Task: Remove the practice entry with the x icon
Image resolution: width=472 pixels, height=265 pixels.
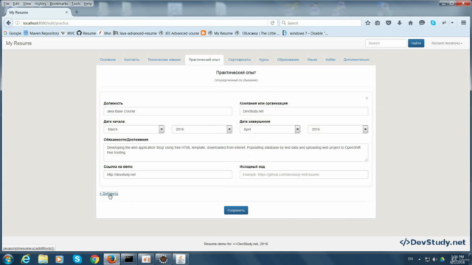Action: coord(367,98)
